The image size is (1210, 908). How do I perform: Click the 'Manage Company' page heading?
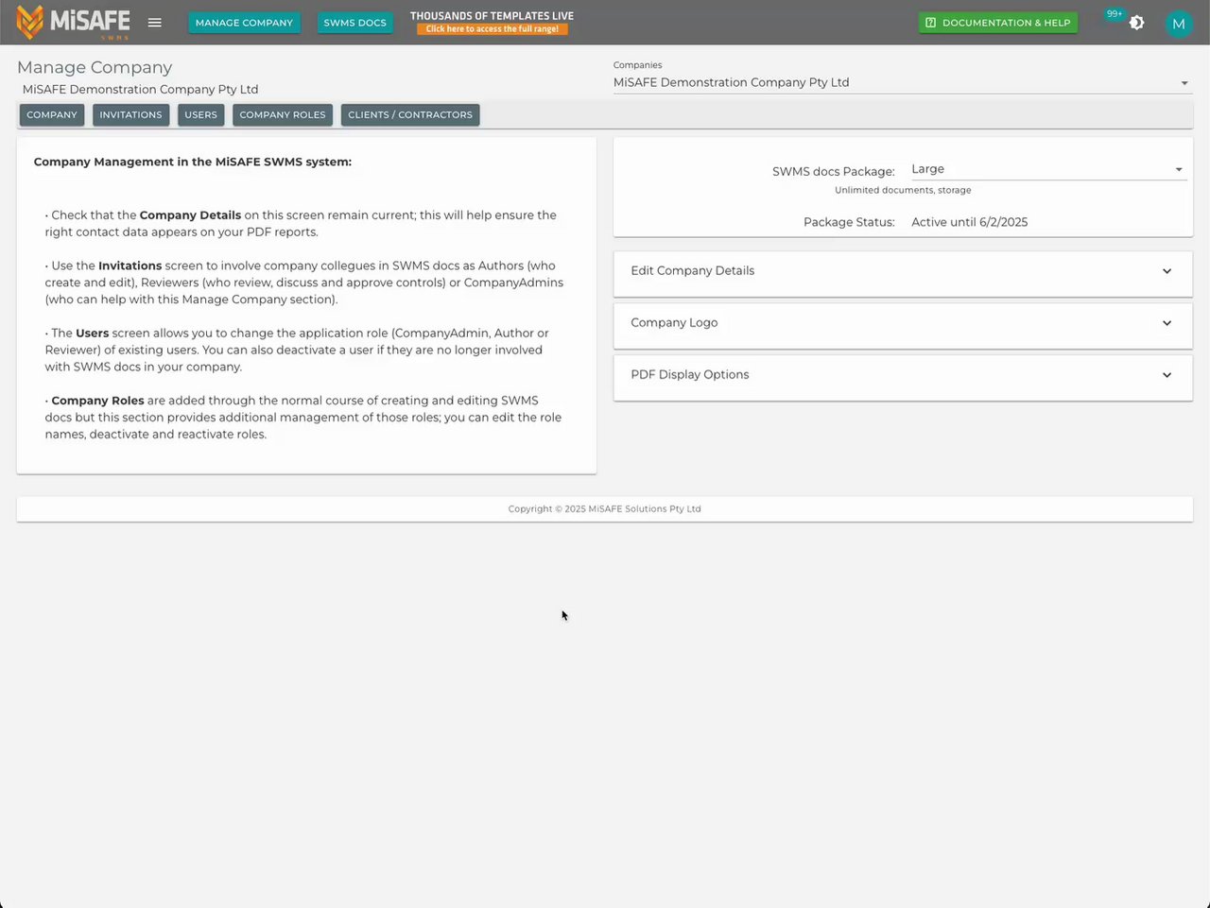[95, 67]
